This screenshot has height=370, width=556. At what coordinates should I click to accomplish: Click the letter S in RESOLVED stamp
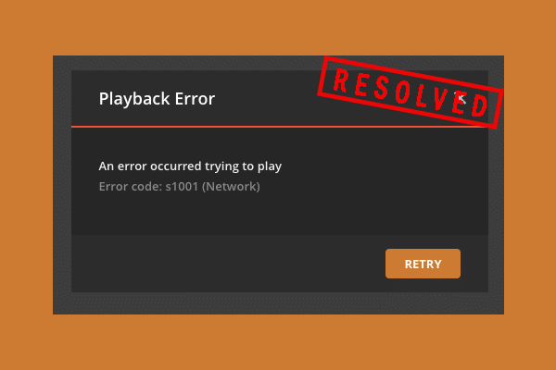point(382,89)
